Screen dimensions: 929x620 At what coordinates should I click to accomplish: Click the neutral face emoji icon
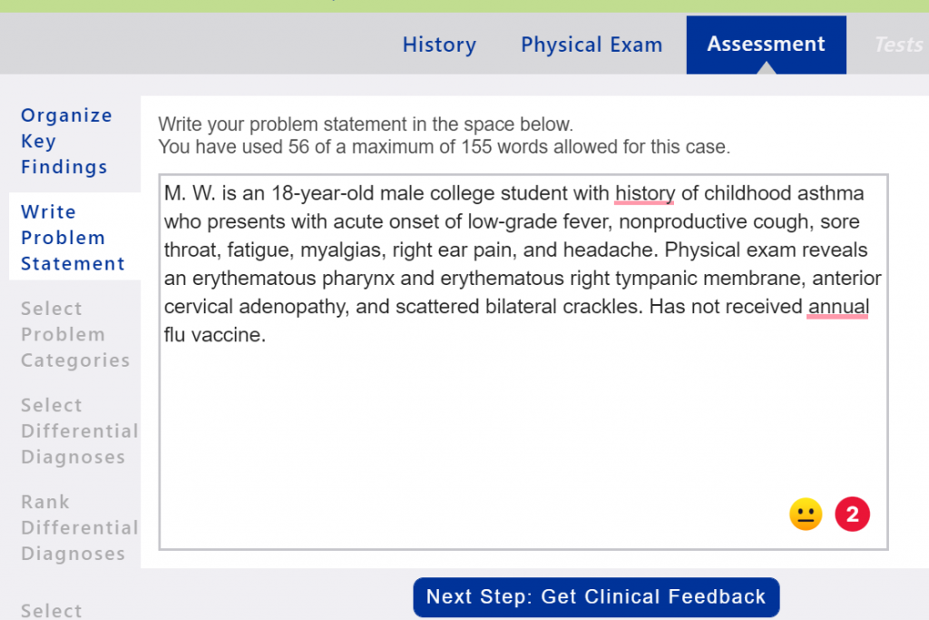click(805, 516)
